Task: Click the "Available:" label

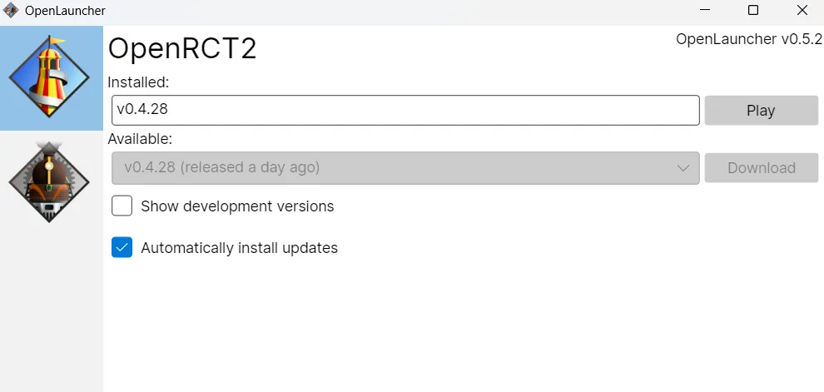Action: [x=140, y=138]
